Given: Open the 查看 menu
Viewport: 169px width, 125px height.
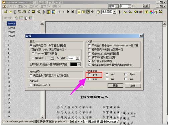Looking at the screenshot, I should click(x=23, y=6).
